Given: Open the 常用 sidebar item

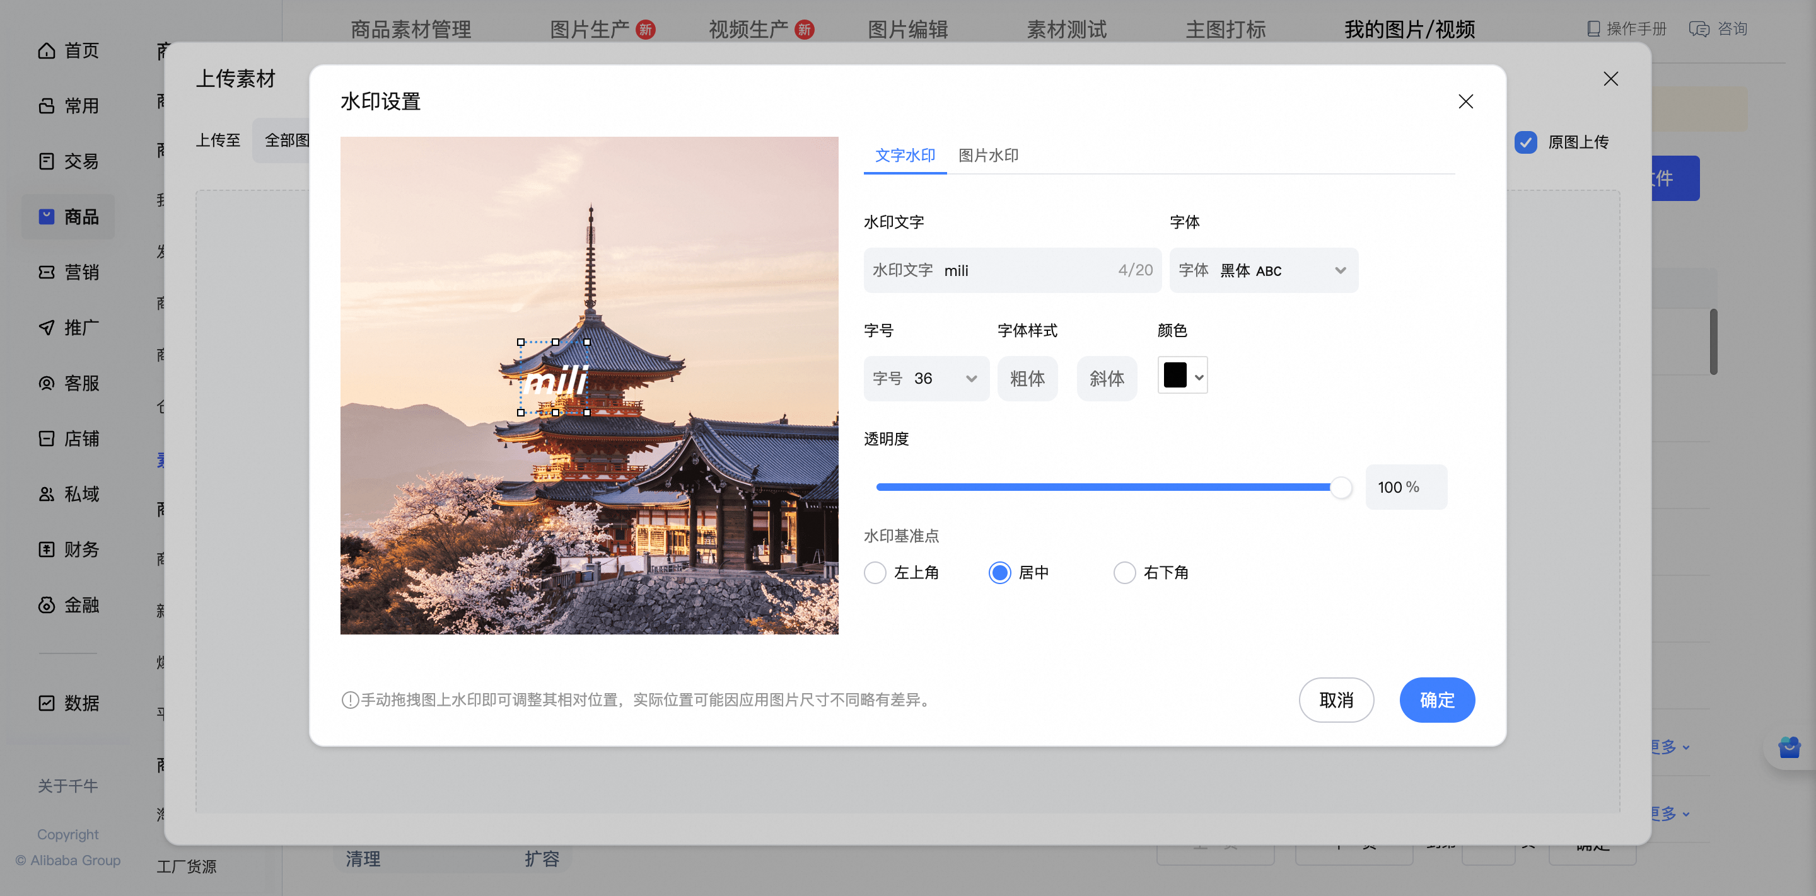Looking at the screenshot, I should click(67, 106).
